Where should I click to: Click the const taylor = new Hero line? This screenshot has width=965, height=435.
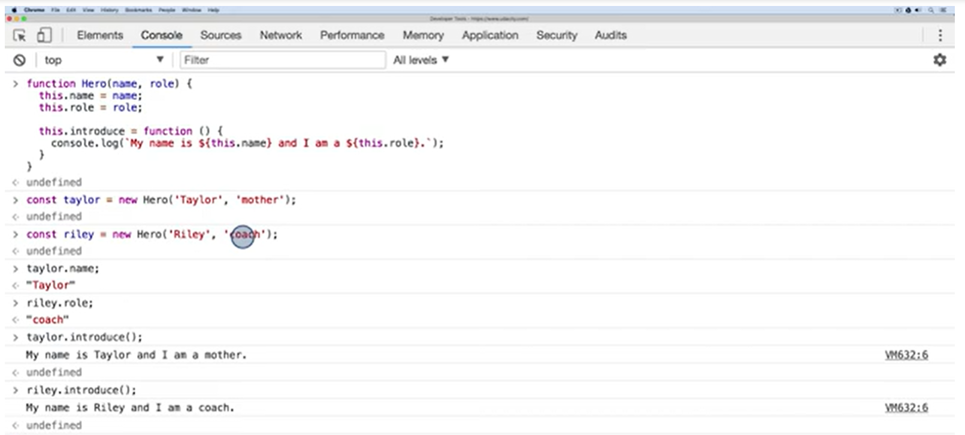coord(161,200)
